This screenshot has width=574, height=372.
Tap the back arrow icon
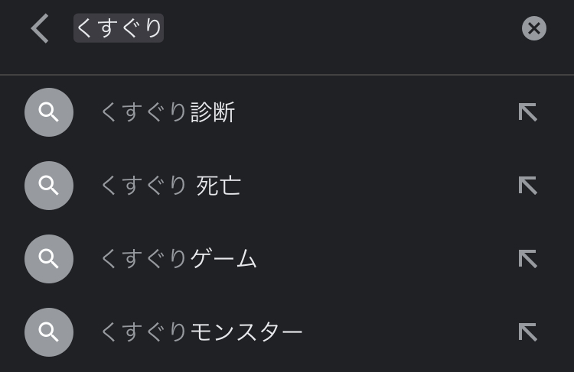click(40, 29)
